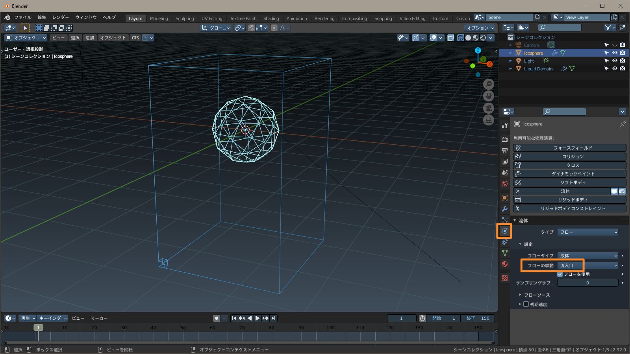The image size is (630, 354).
Task: Click the current frame number field
Action: 402,318
